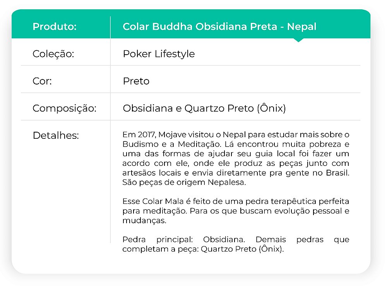Image resolution: width=387 pixels, height=286 pixels.
Task: Click the "Preto" color value
Action: (x=136, y=81)
